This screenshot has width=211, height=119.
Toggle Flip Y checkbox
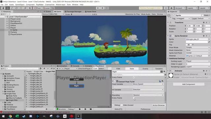coord(191,45)
